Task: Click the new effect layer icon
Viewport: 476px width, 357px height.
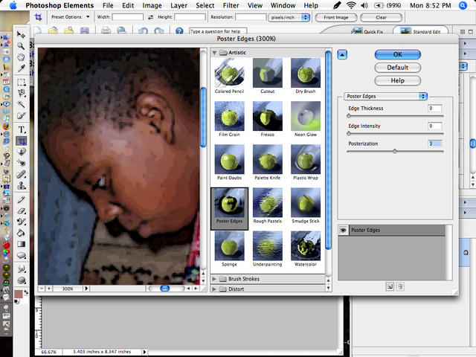Action: click(x=390, y=286)
